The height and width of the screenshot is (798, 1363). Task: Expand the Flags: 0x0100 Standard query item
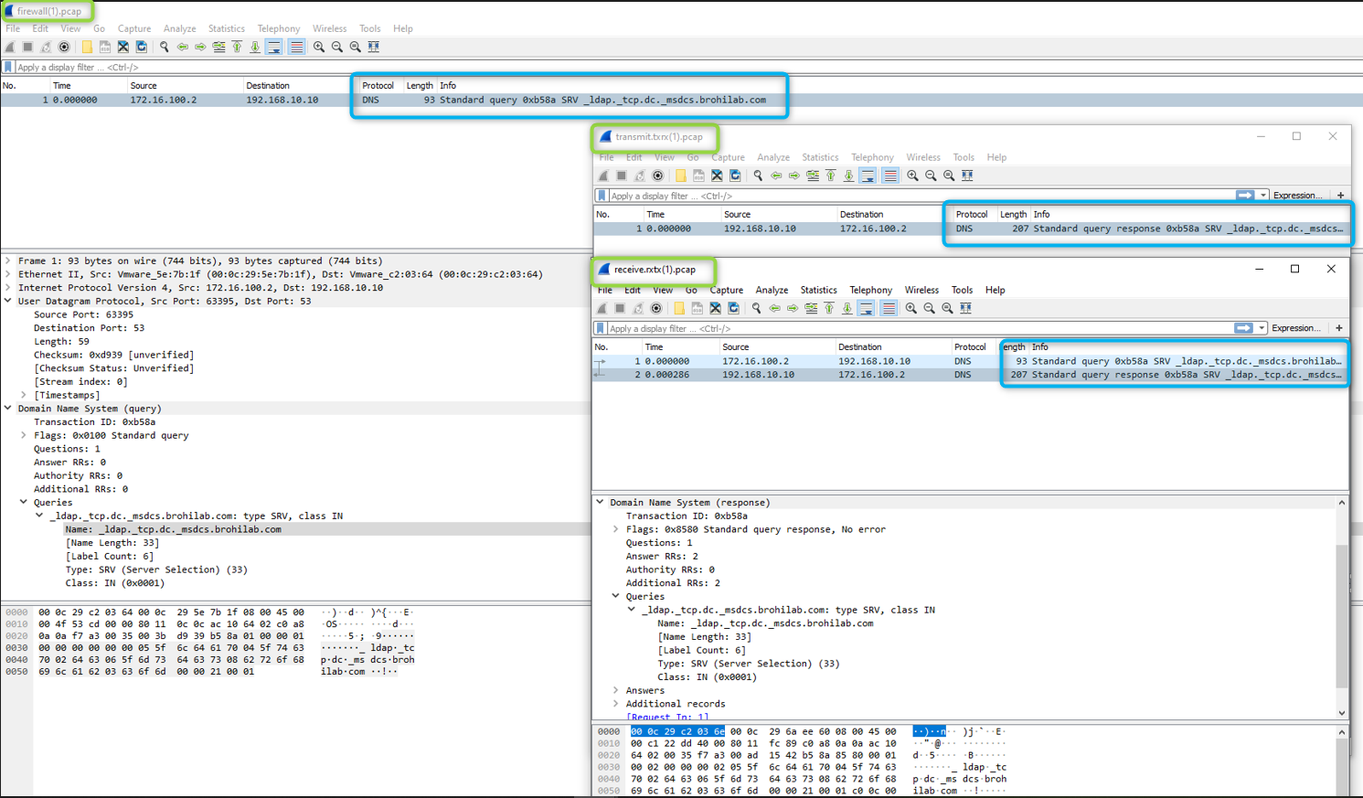pos(24,436)
